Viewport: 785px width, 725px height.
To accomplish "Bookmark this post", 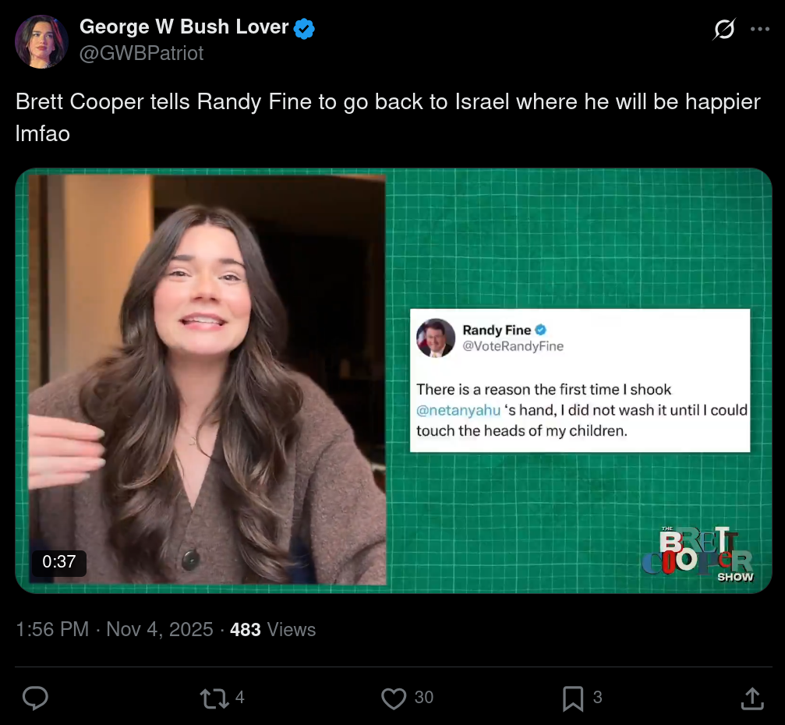I will pyautogui.click(x=573, y=698).
